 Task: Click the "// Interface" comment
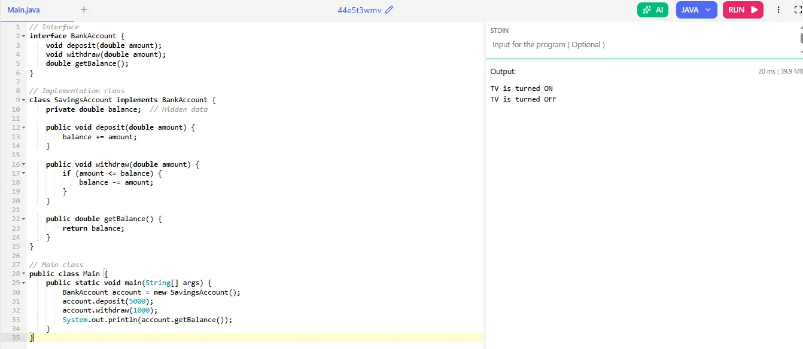(54, 27)
